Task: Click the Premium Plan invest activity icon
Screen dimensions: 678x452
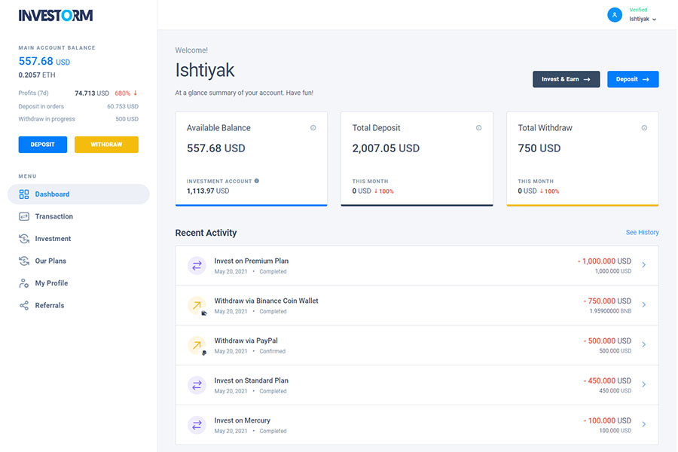Action: point(197,265)
